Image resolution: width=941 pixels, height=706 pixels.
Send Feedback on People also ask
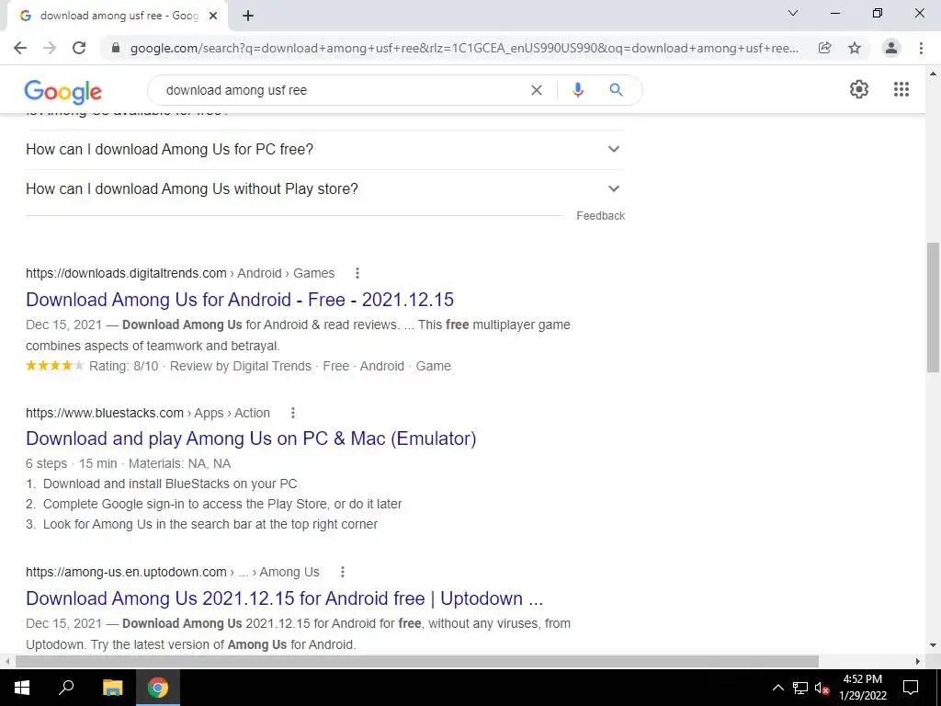click(600, 216)
